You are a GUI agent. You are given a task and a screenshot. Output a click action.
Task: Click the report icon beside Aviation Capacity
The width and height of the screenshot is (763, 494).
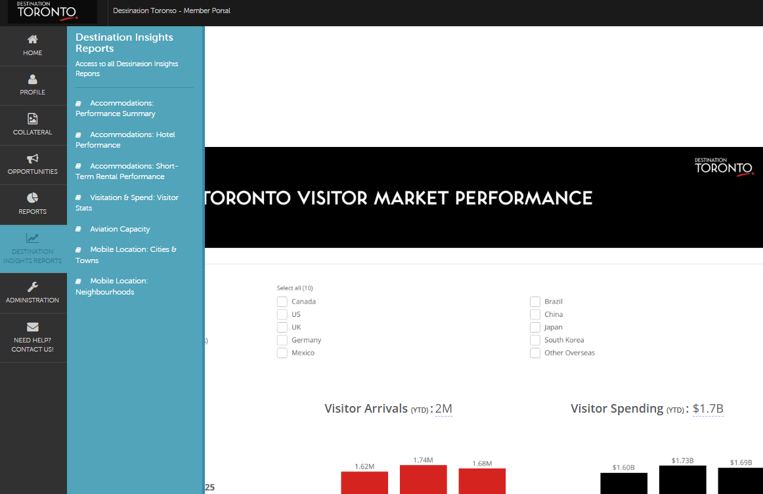[x=79, y=229]
